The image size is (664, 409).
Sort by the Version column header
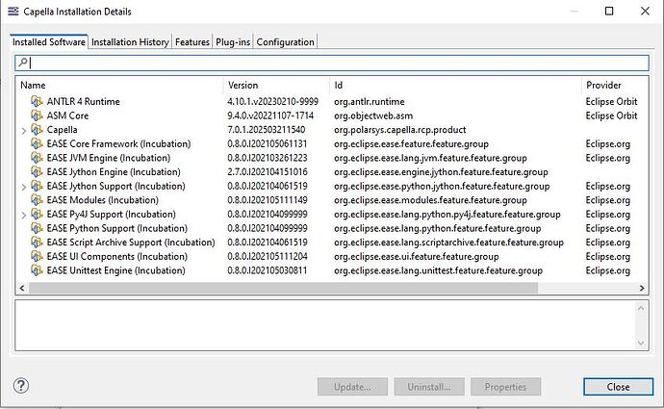[x=276, y=85]
